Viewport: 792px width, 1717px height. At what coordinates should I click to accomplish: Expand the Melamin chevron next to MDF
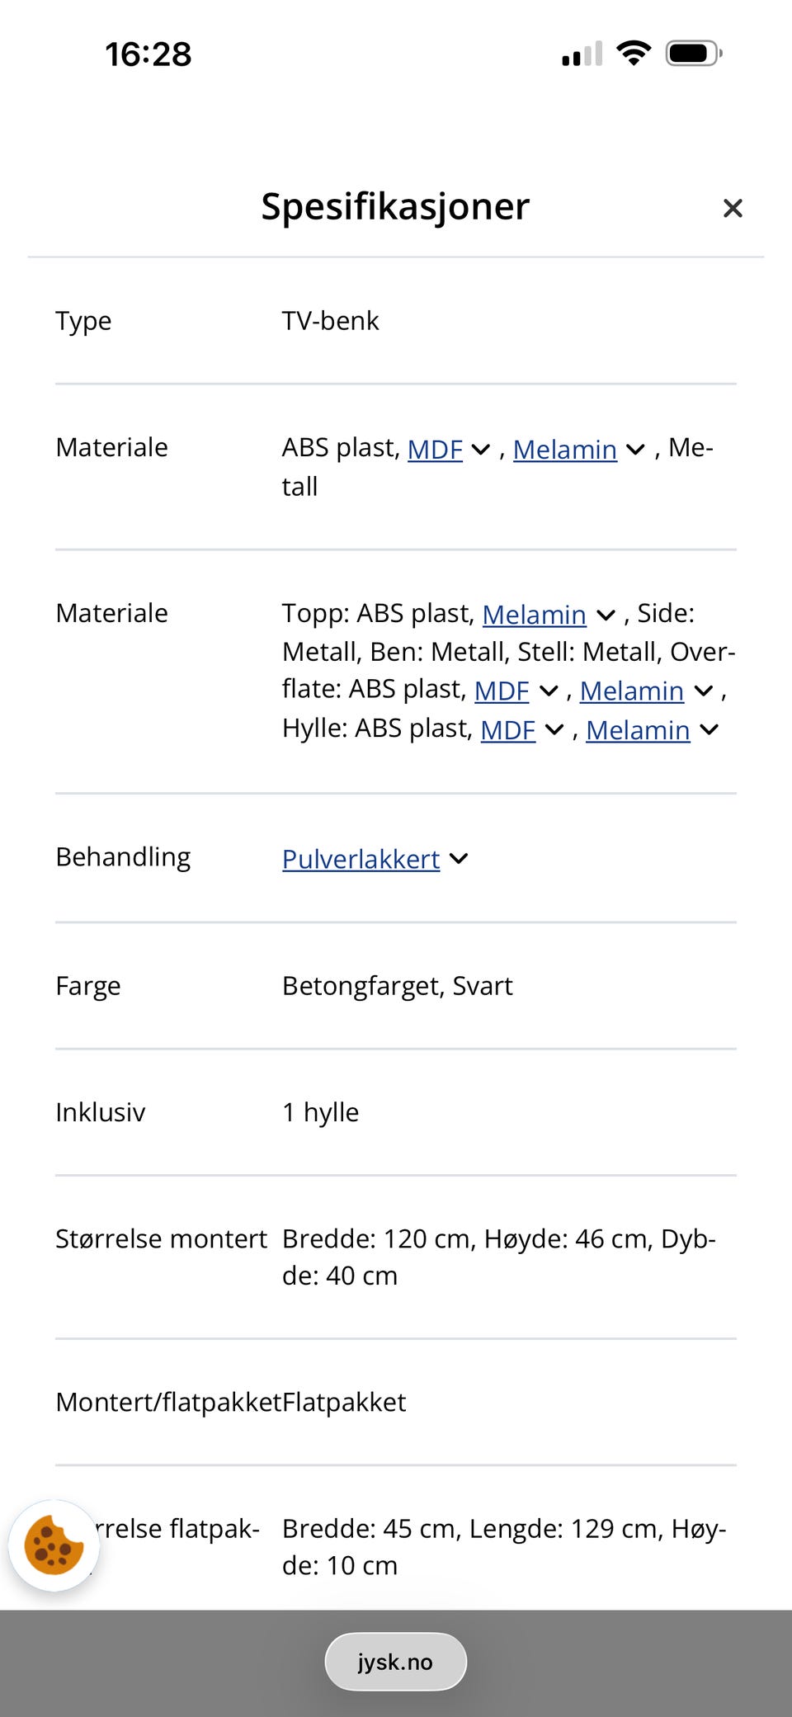click(x=634, y=450)
